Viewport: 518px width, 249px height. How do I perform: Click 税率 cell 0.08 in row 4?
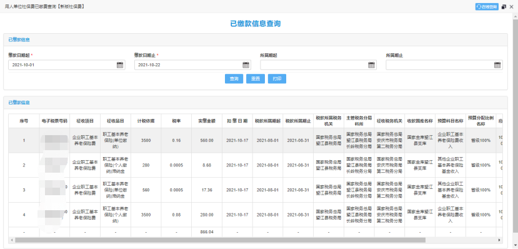point(176,215)
